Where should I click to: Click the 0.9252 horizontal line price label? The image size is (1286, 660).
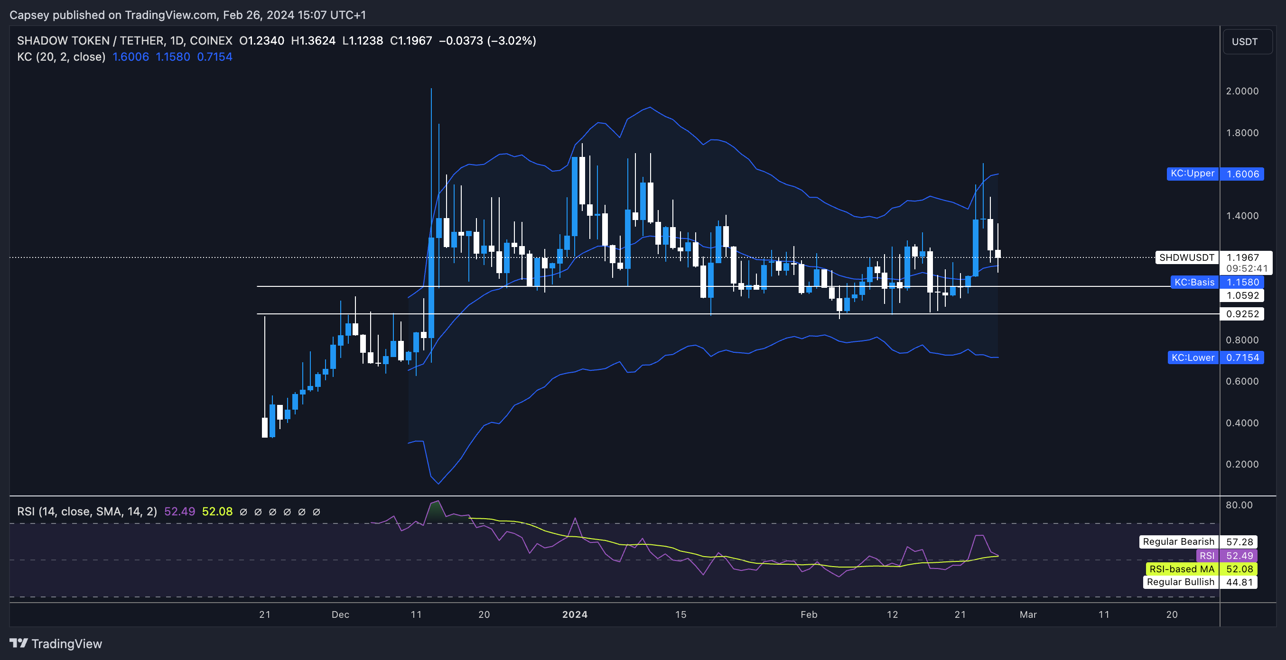coord(1242,314)
